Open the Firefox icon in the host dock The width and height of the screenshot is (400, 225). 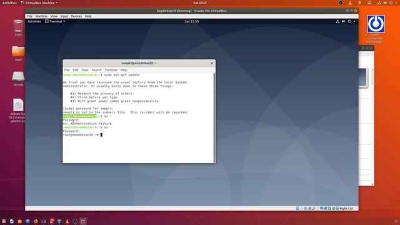pos(36,221)
